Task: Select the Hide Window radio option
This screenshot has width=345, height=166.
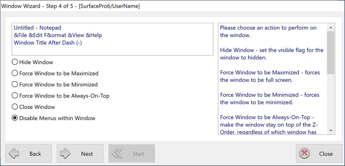Action: 15,62
